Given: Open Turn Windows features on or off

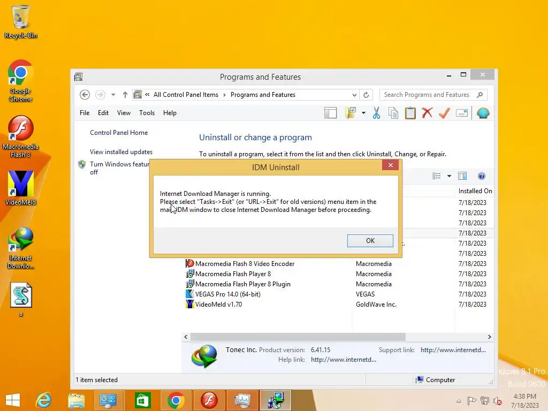Looking at the screenshot, I should [x=119, y=168].
